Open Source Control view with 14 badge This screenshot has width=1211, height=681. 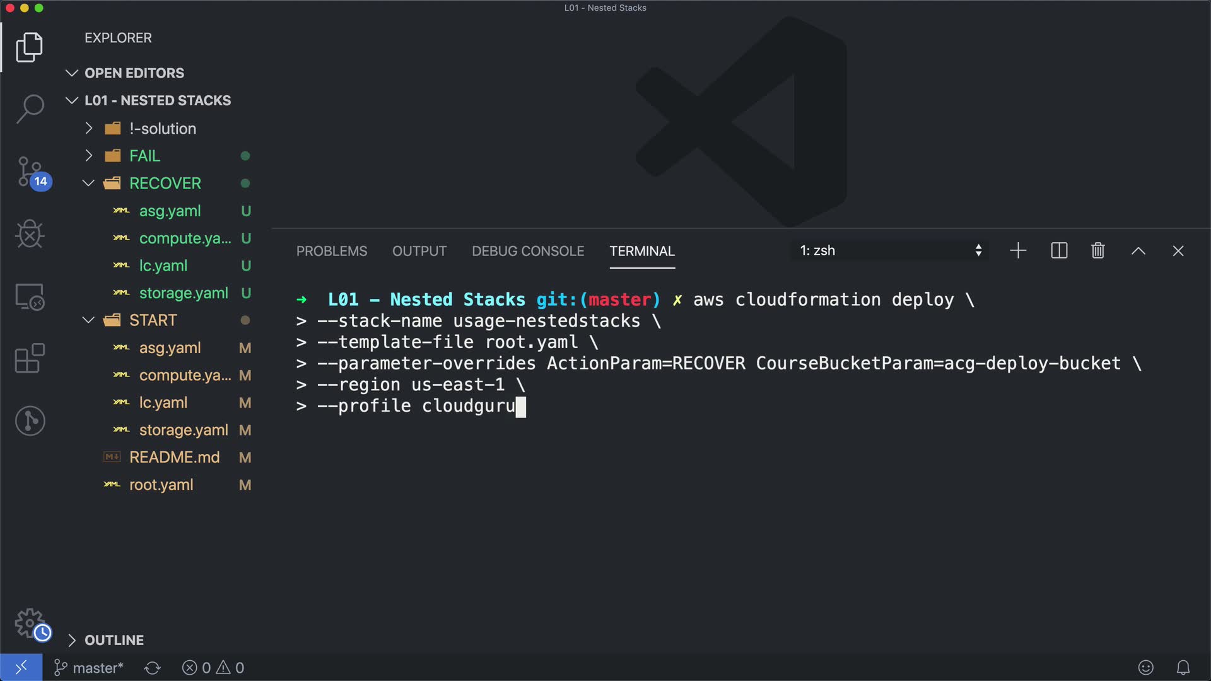pos(30,172)
